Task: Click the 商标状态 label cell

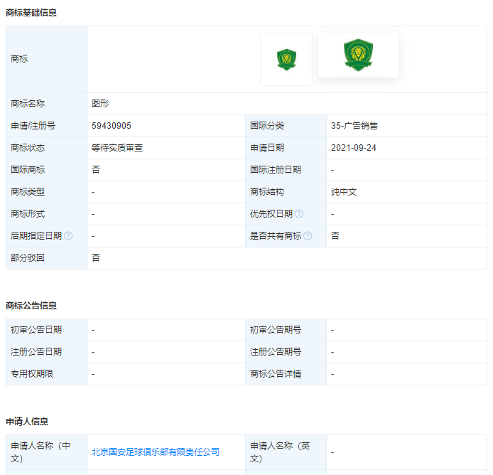Action: pyautogui.click(x=47, y=148)
